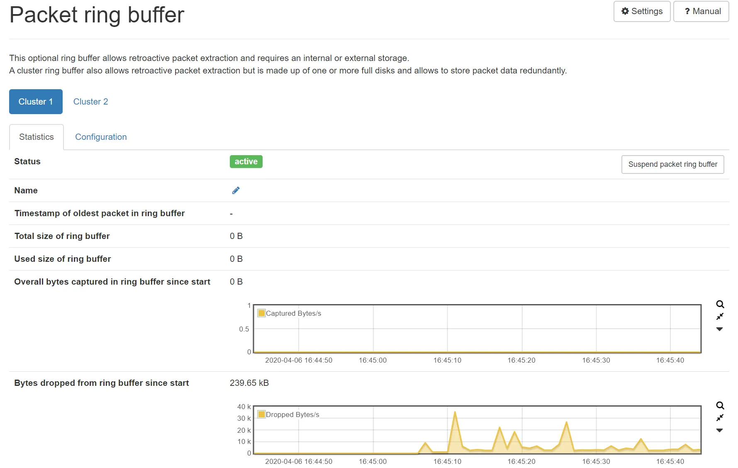Open the Configuration tab

pos(101,137)
